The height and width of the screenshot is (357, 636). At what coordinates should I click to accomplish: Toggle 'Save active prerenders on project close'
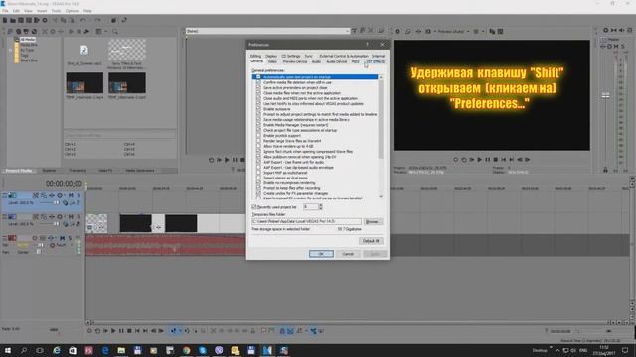point(258,87)
